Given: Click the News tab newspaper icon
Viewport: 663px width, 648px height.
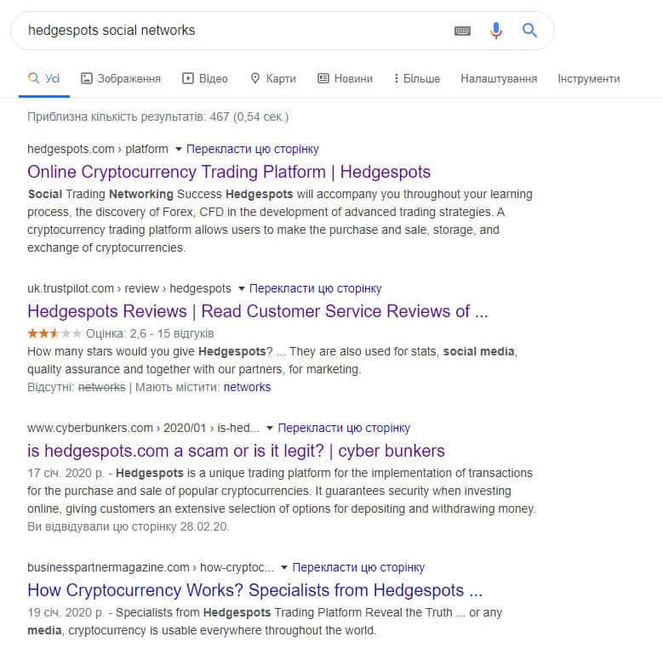Looking at the screenshot, I should [x=323, y=78].
